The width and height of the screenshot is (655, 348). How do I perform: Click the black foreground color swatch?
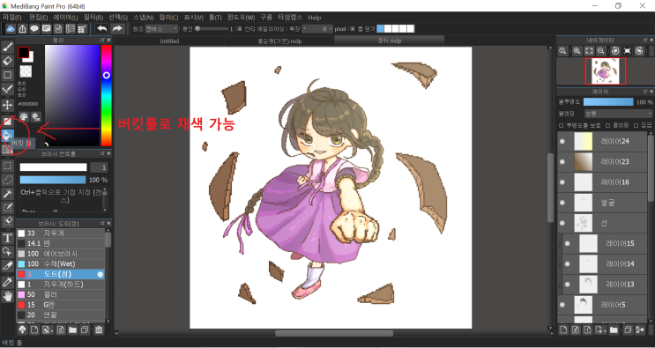coord(24,53)
